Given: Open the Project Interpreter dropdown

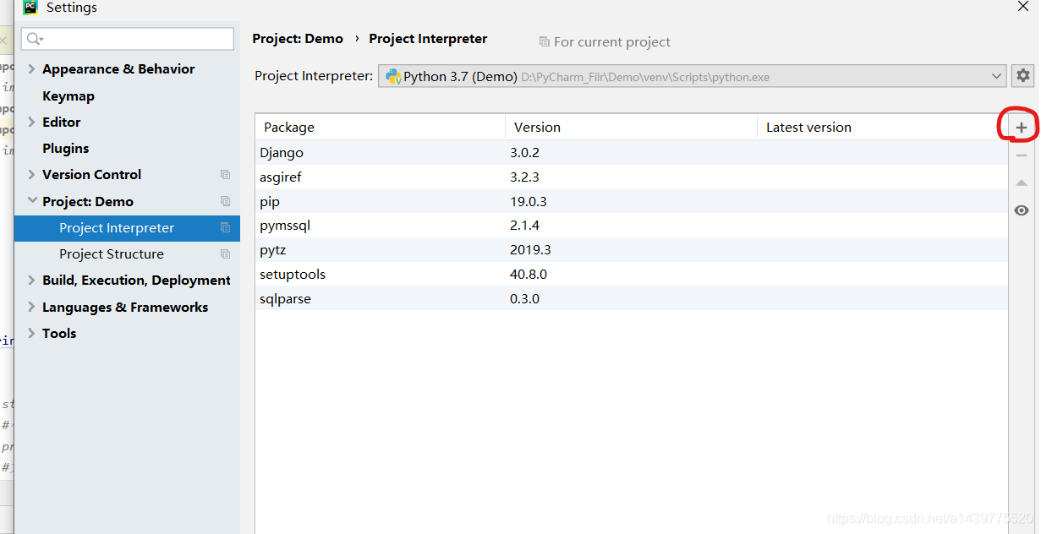Looking at the screenshot, I should click(x=692, y=76).
